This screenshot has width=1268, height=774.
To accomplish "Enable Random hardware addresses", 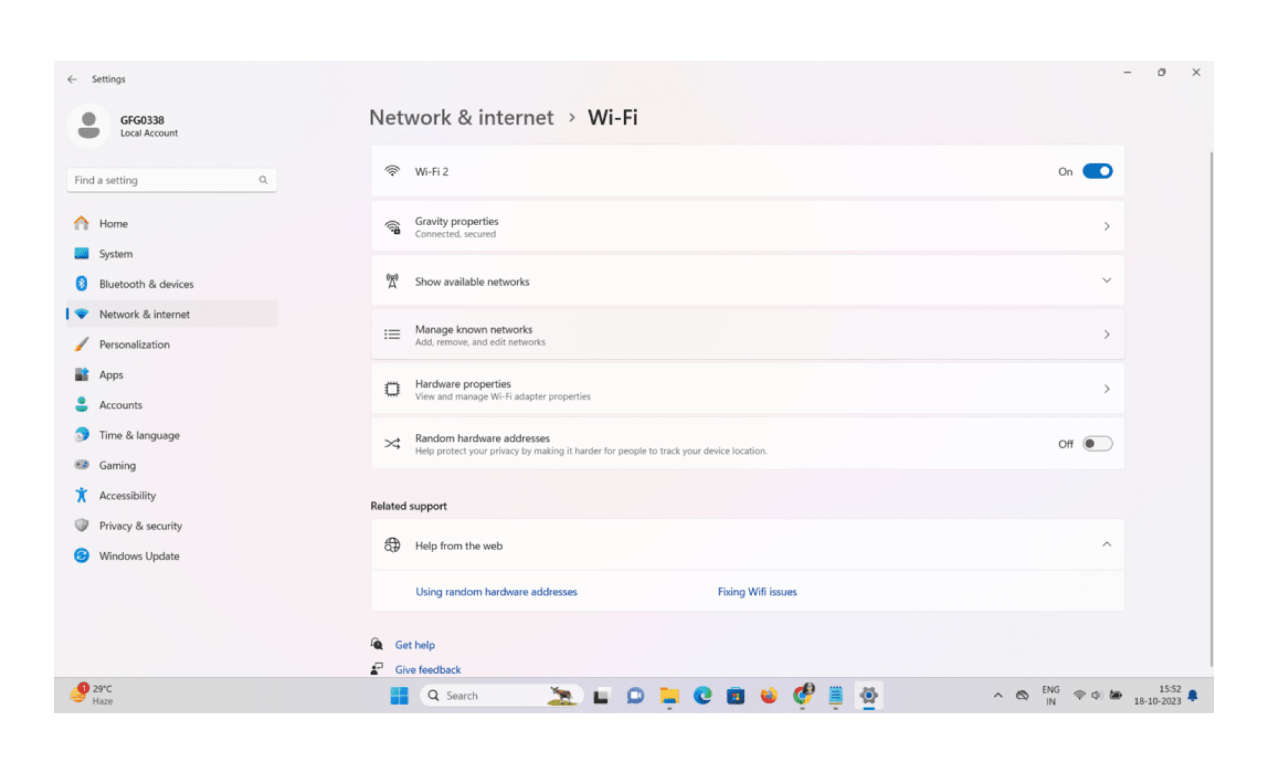I will click(x=1097, y=443).
